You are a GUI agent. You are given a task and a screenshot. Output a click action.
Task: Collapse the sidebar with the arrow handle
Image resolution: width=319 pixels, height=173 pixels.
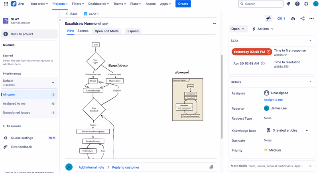[x=60, y=20]
